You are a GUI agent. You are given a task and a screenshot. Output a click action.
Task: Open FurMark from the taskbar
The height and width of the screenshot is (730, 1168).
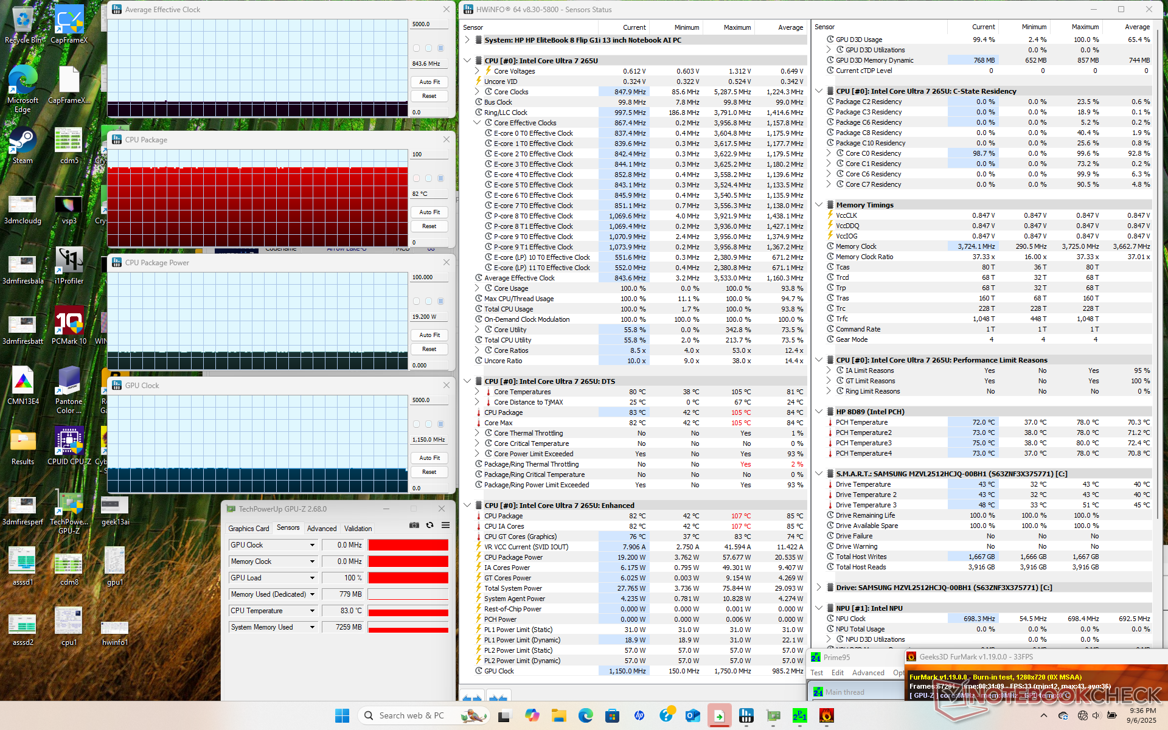point(826,716)
